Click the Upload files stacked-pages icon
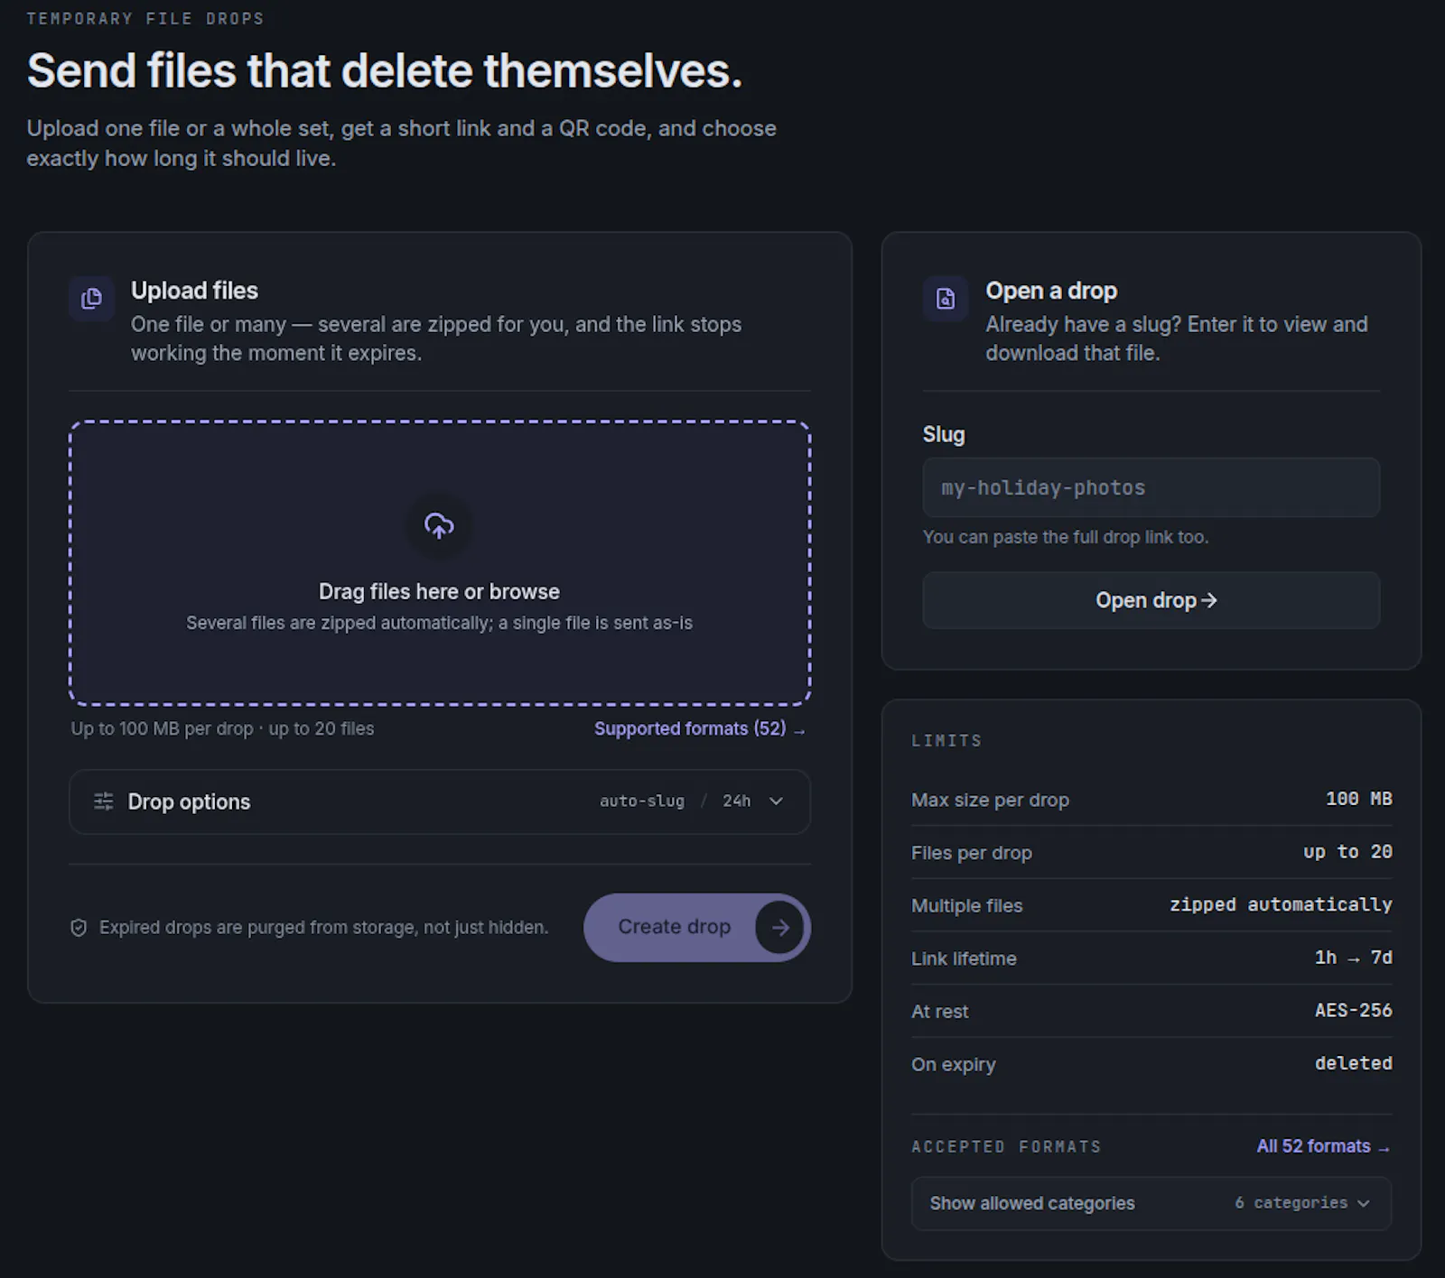 (92, 299)
